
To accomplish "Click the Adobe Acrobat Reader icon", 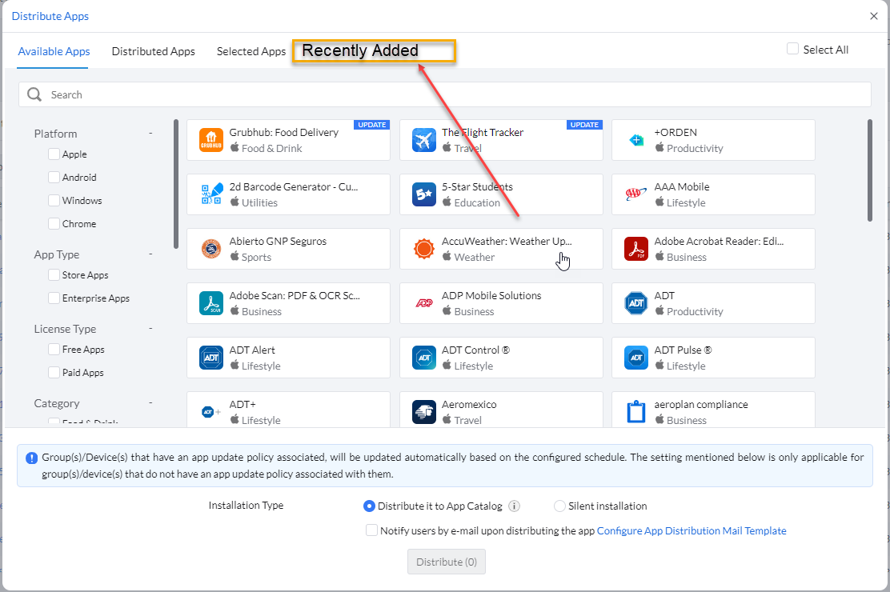I will tap(636, 249).
